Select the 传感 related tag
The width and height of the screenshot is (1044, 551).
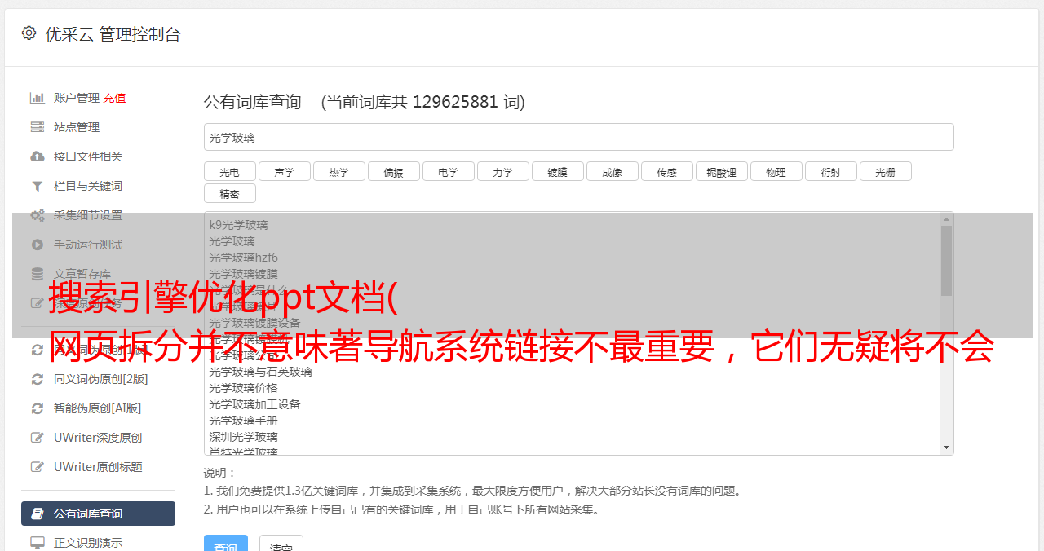[666, 171]
